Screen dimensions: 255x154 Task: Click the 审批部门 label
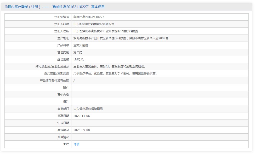63,109
